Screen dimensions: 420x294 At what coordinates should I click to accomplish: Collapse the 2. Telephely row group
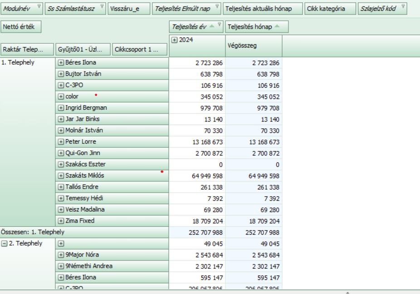[4, 243]
